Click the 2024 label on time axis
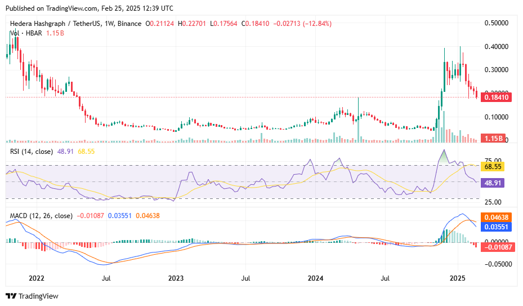The image size is (523, 306). pos(315,278)
